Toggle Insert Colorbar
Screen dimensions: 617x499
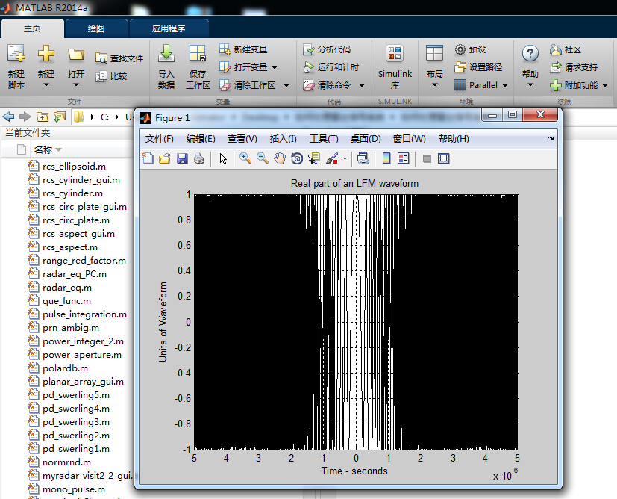click(386, 158)
